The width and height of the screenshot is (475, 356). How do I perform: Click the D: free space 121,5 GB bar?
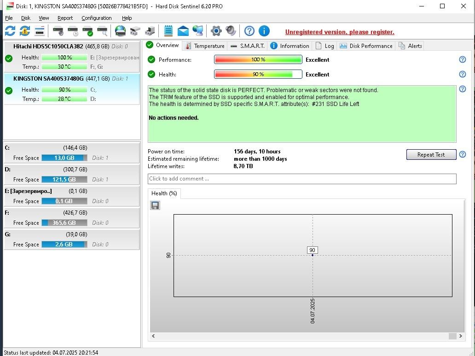(x=64, y=180)
